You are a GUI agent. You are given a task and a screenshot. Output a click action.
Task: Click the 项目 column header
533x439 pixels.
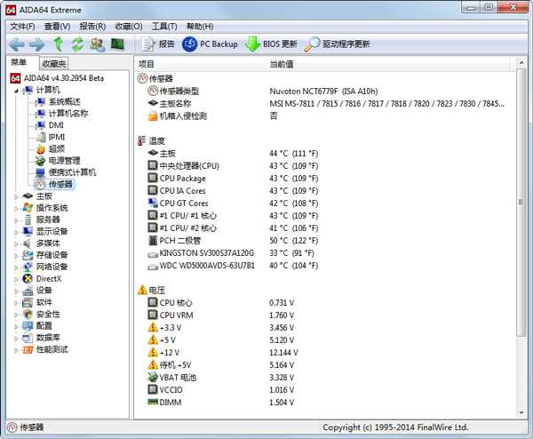tap(200, 64)
